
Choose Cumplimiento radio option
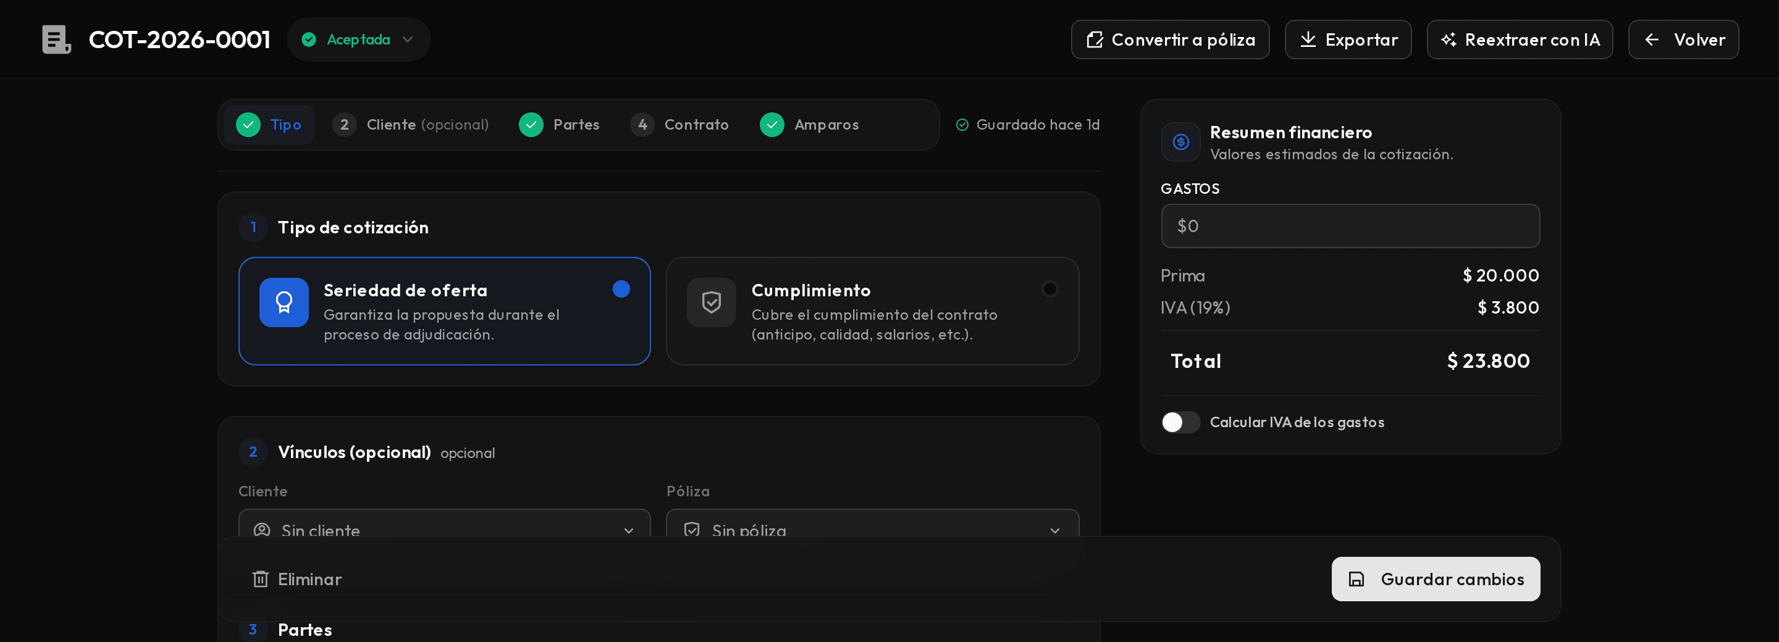pyautogui.click(x=872, y=311)
